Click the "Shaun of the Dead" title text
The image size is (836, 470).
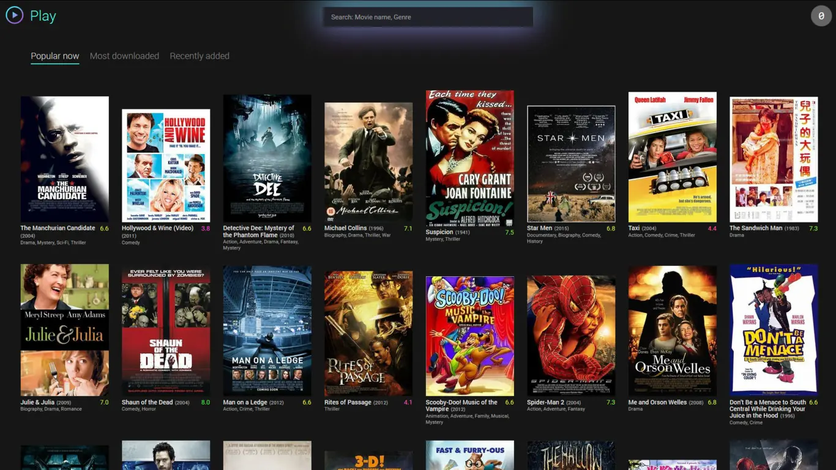pyautogui.click(x=147, y=402)
